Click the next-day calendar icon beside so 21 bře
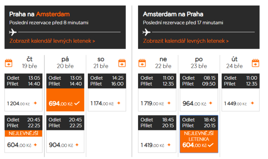This screenshot has height=159, width=268. click(122, 63)
